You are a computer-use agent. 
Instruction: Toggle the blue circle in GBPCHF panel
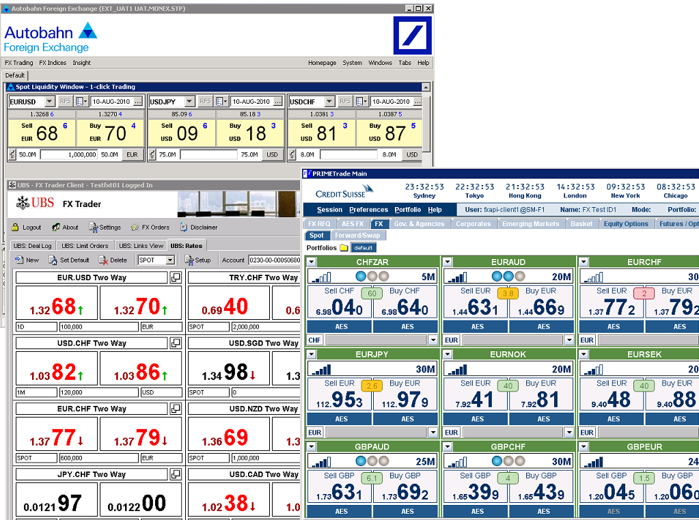point(497,461)
